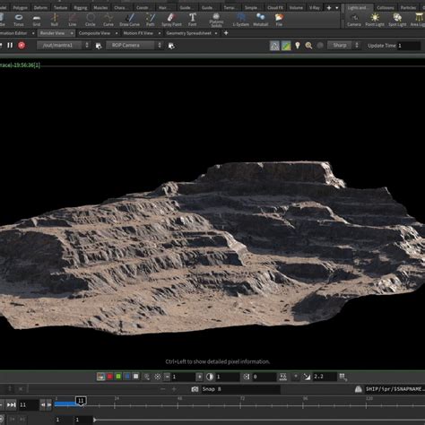The image size is (425, 425).
Task: Add a Camera from the lights shelf
Action: coord(354,20)
